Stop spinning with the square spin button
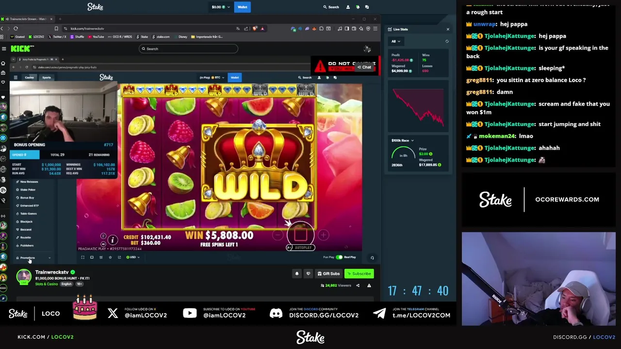This screenshot has height=349, width=621. pyautogui.click(x=300, y=235)
